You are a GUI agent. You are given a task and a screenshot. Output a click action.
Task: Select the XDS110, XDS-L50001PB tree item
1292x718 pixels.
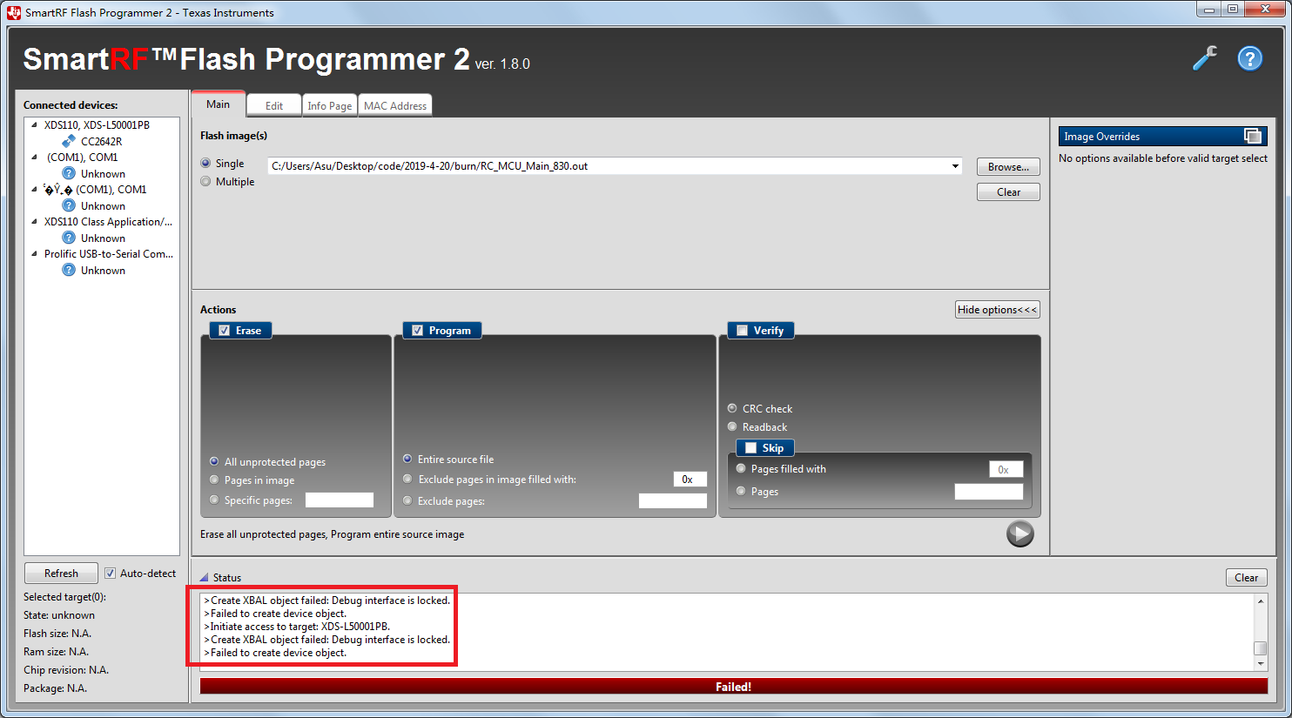point(97,124)
